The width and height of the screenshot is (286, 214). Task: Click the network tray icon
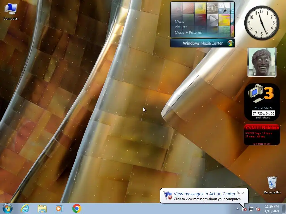tap(251, 209)
